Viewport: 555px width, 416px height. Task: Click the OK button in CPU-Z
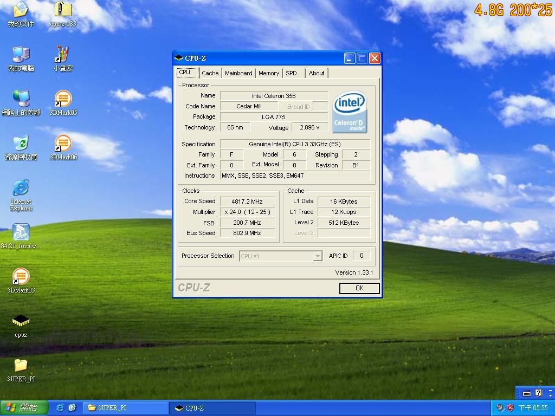coord(359,288)
